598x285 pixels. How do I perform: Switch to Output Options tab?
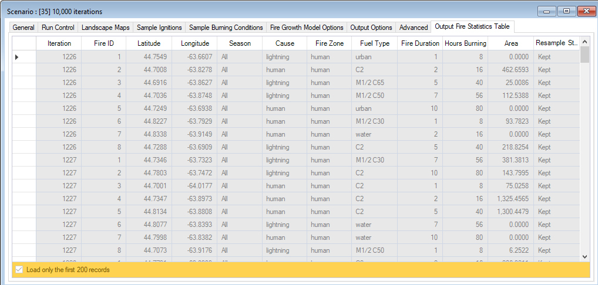(371, 28)
